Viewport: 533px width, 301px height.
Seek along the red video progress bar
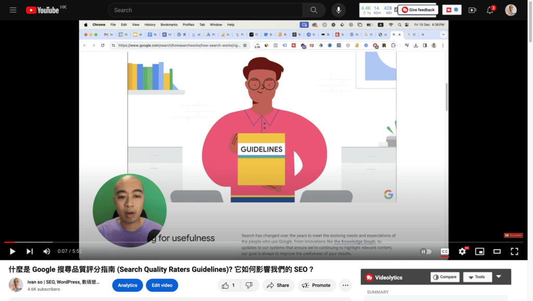coord(263,242)
